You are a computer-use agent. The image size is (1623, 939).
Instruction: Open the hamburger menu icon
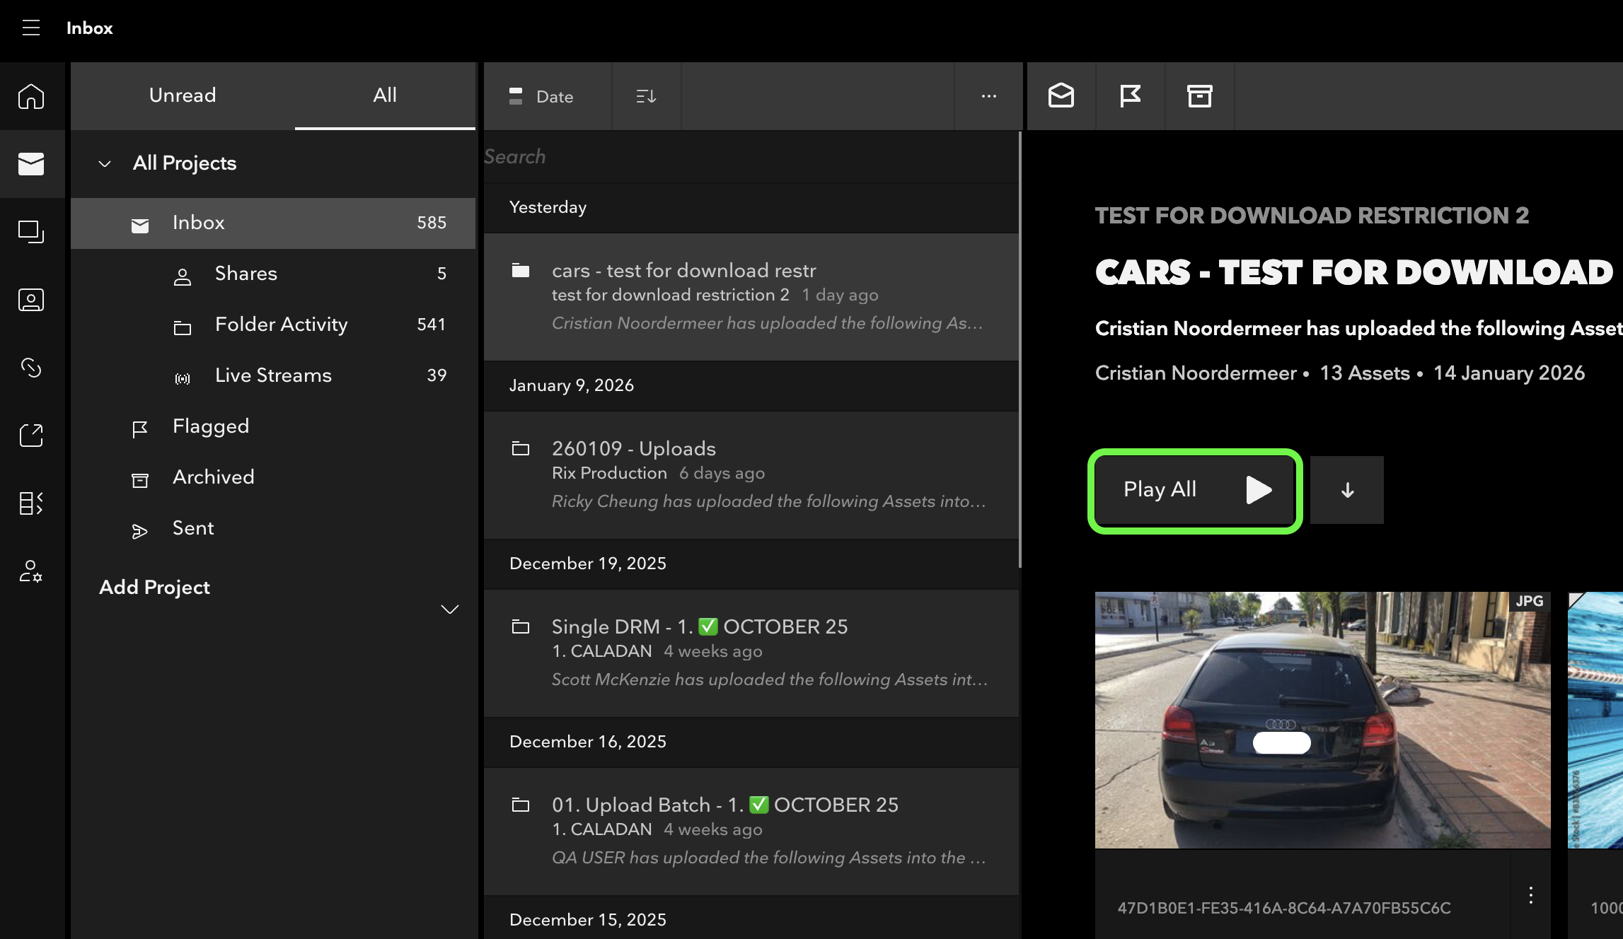[30, 28]
